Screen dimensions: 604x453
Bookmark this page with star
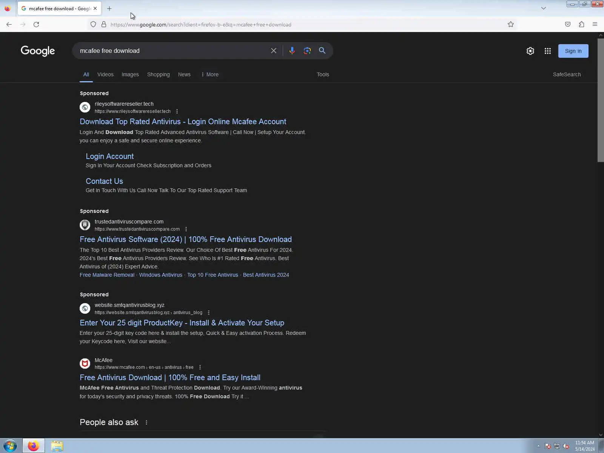point(511,25)
